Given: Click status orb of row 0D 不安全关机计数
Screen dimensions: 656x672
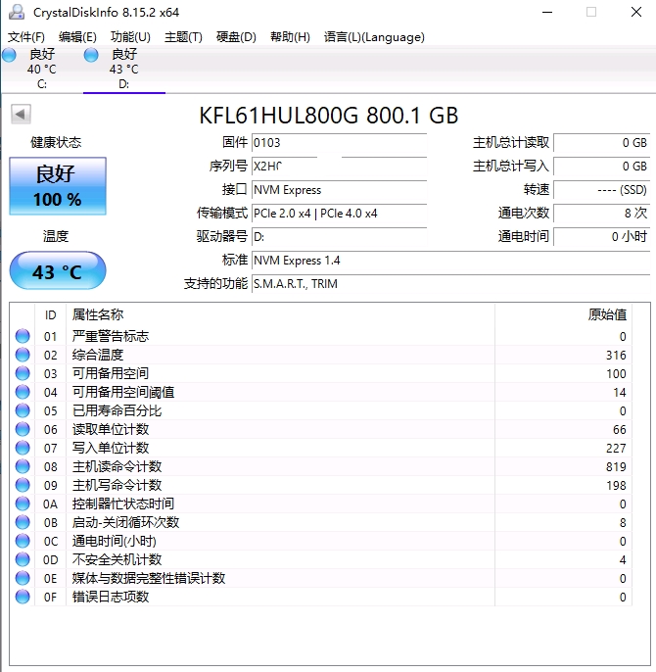Looking at the screenshot, I should pyautogui.click(x=23, y=559).
